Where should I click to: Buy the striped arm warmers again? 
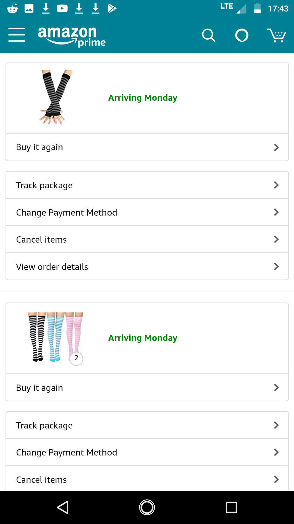pos(147,147)
